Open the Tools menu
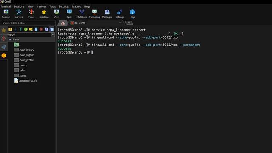The width and height of the screenshot is (272, 153). click(x=52, y=6)
